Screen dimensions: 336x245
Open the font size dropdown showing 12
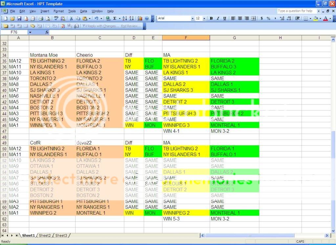(x=204, y=18)
